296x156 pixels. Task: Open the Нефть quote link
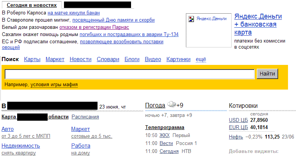236,137
